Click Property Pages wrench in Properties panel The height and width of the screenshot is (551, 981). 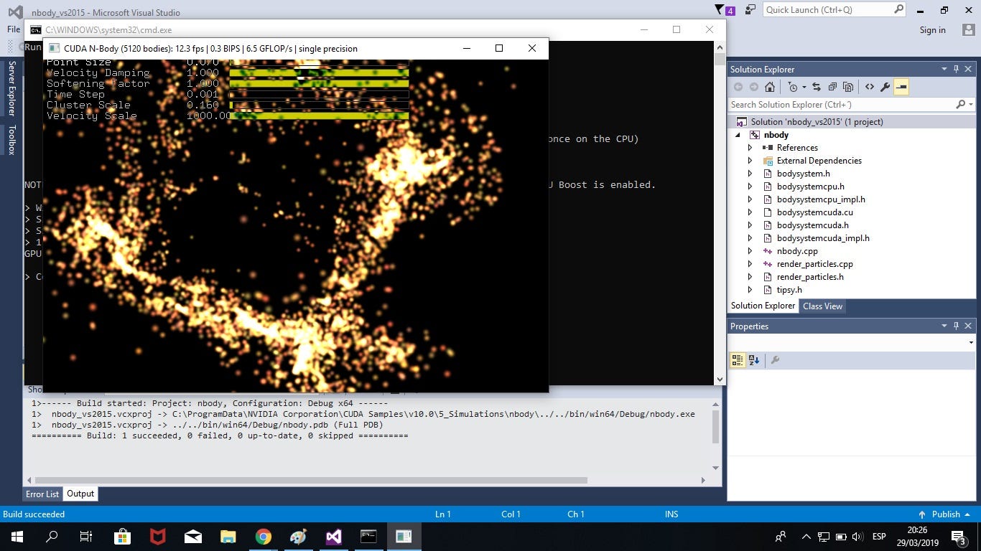[x=775, y=360]
